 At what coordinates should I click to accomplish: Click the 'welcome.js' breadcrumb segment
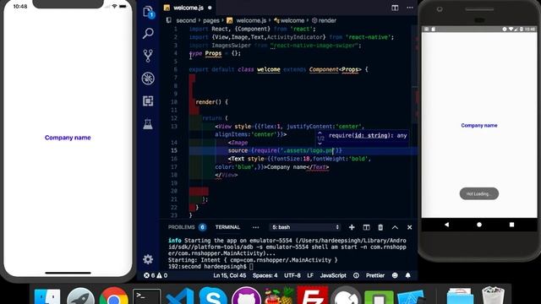coord(251,20)
